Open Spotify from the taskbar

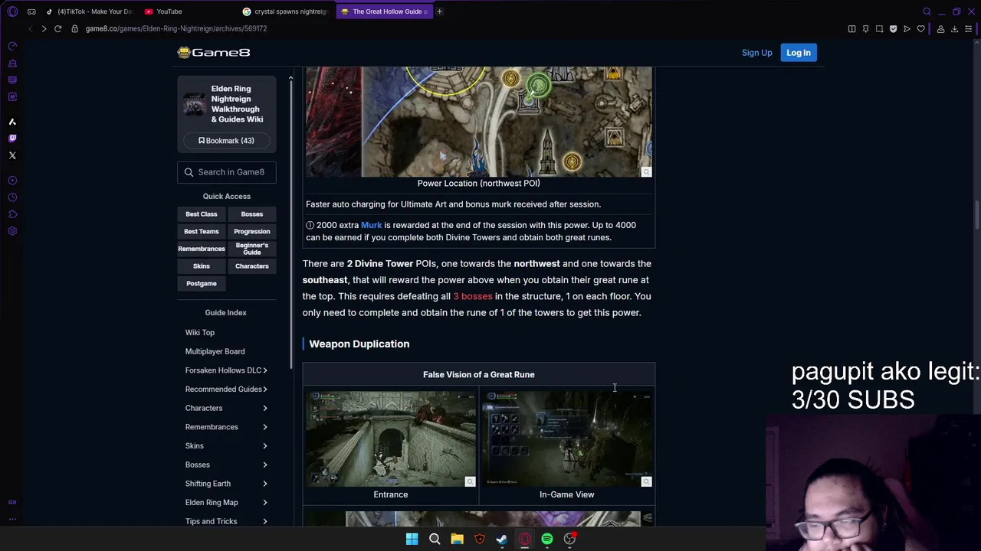[x=547, y=539]
